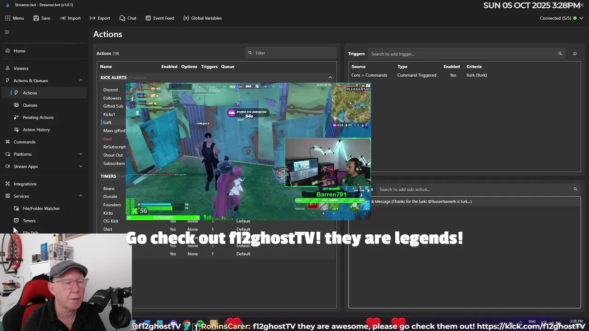The image size is (589, 331).
Task: Select the Mass gifted action
Action: [114, 131]
